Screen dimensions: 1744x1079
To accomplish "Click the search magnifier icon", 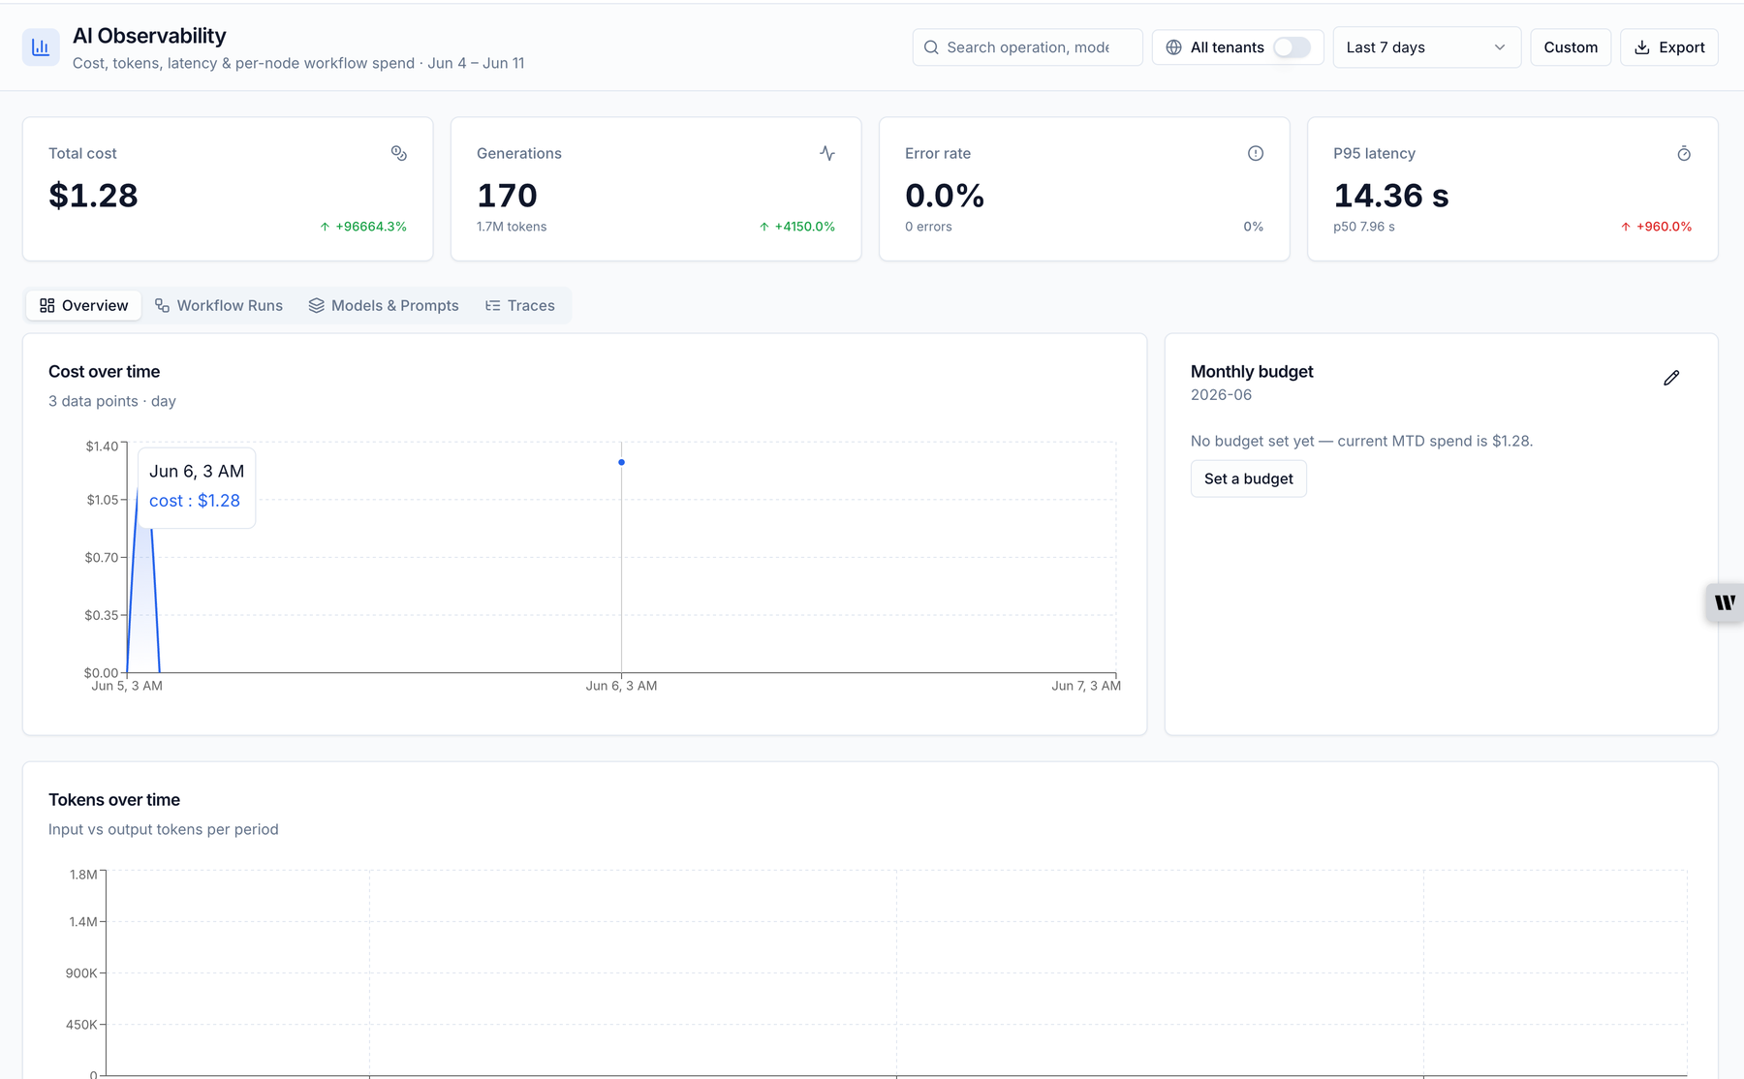I will coord(931,47).
